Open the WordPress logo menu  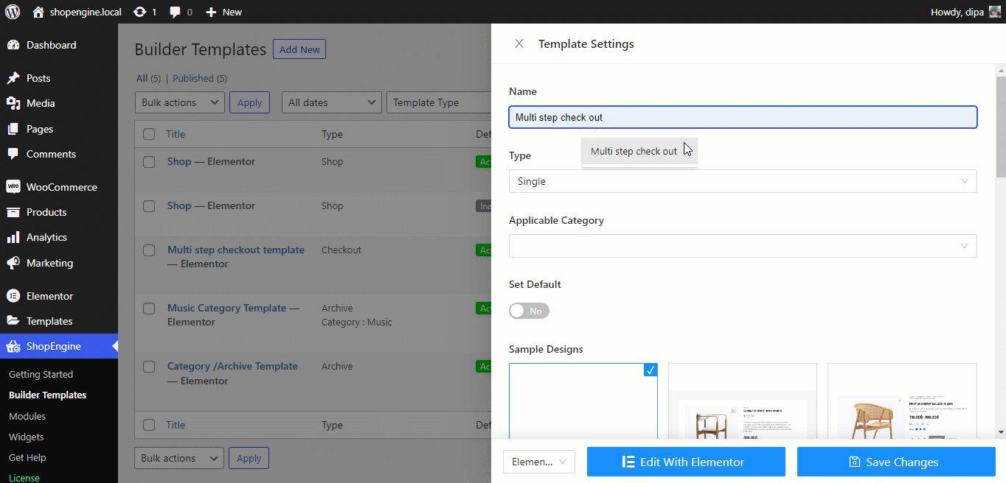pyautogui.click(x=13, y=12)
